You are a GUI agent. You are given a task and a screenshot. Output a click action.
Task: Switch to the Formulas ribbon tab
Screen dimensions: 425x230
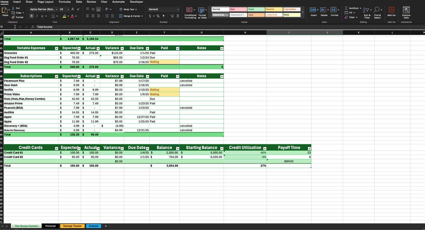(64, 1)
